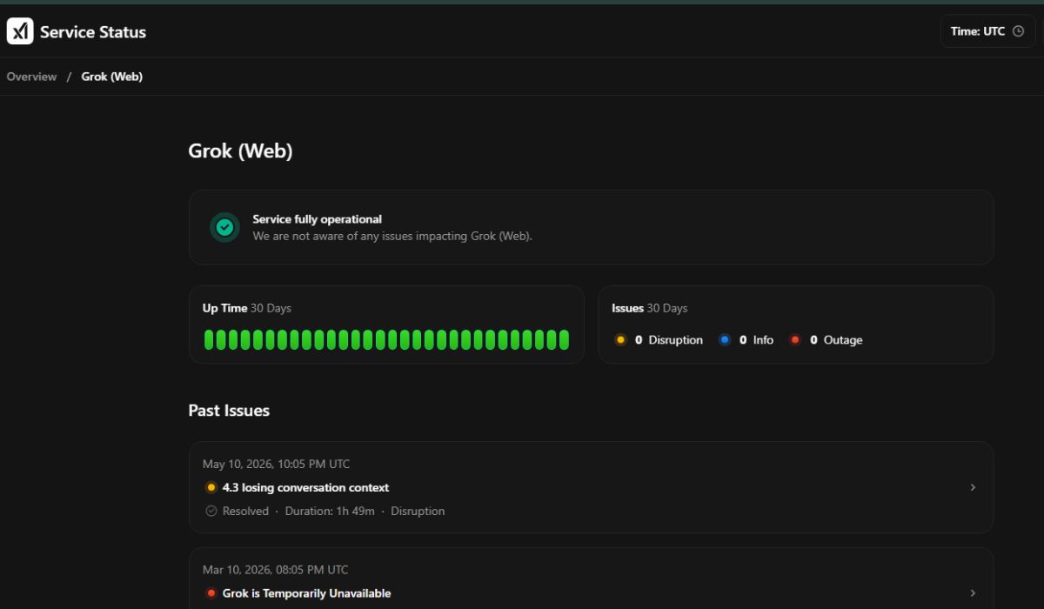Screen dimensions: 1044x609
Task: Click 'May 10, 2026, 10:05 PM UTC' timestamp
Action: 277,464
